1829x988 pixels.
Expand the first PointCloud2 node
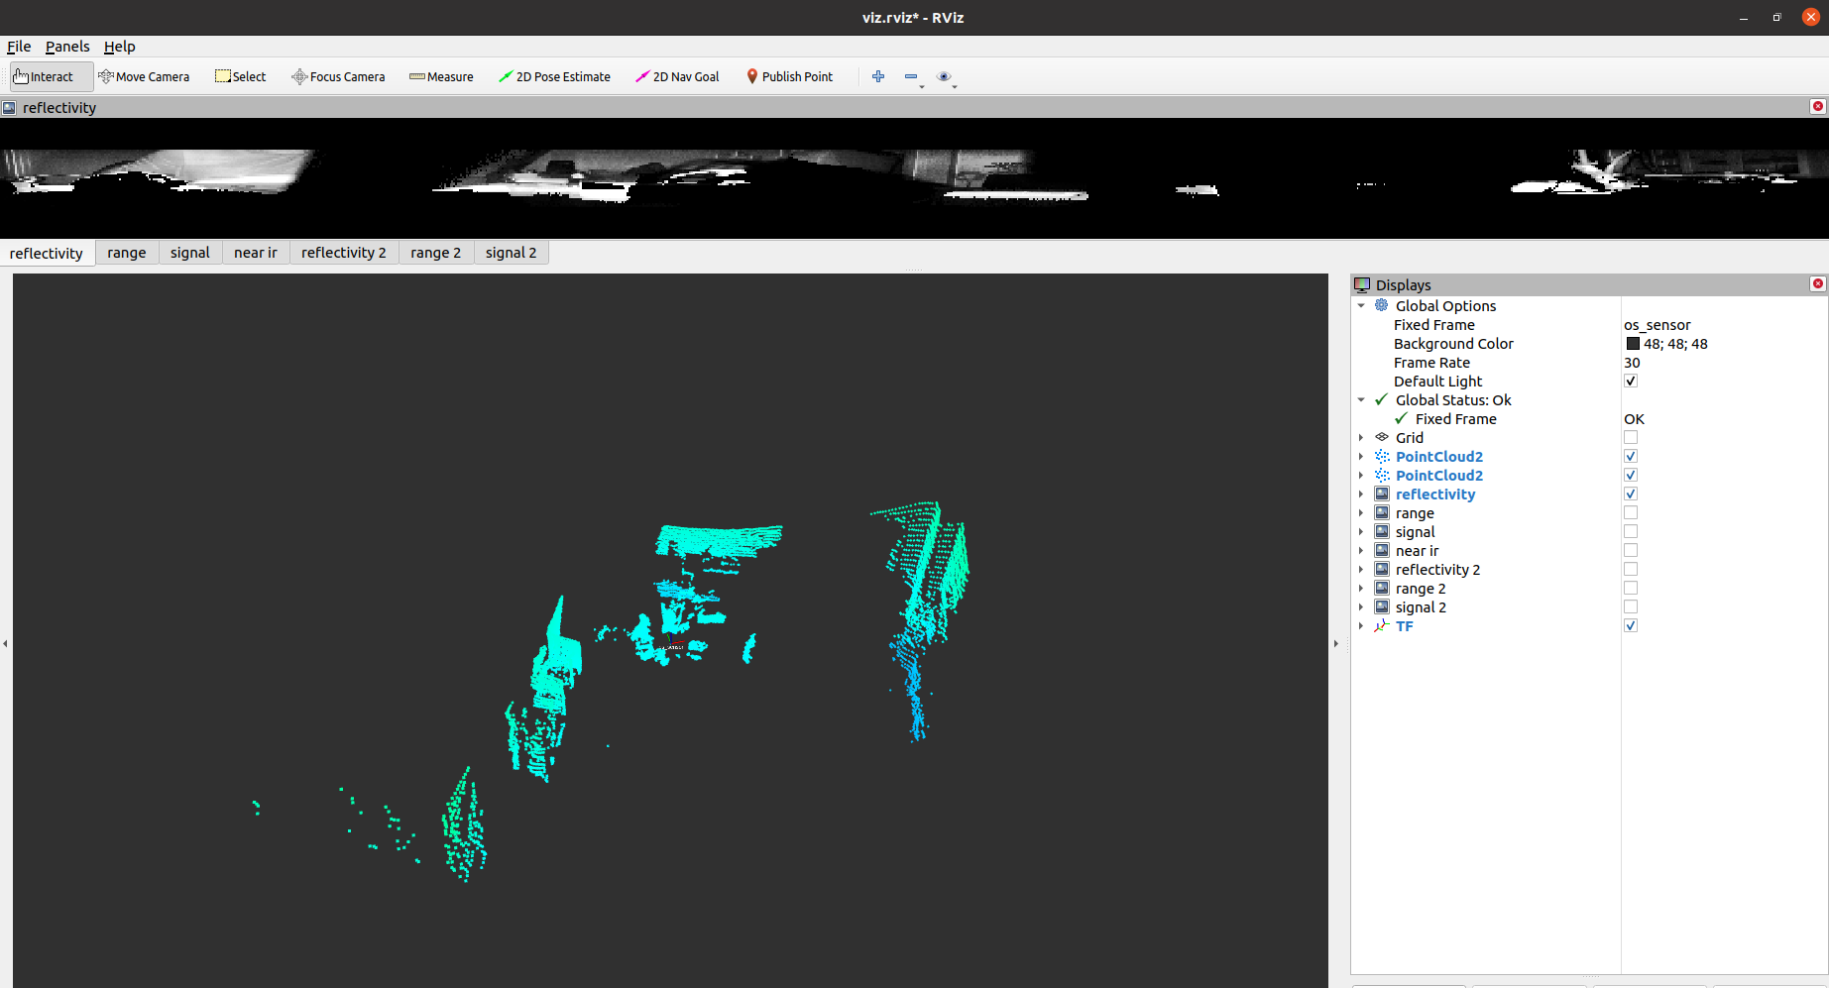(1361, 456)
